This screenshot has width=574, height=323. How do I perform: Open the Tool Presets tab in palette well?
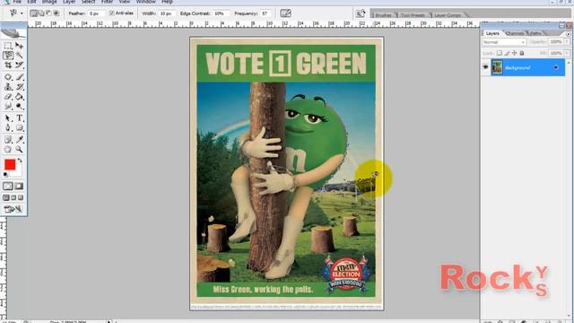tap(413, 15)
